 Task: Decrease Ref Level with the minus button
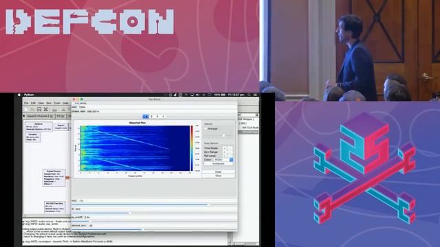230,156
